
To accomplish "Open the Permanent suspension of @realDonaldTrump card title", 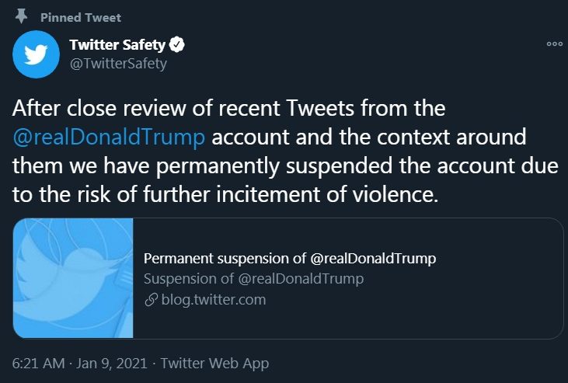I will [290, 259].
